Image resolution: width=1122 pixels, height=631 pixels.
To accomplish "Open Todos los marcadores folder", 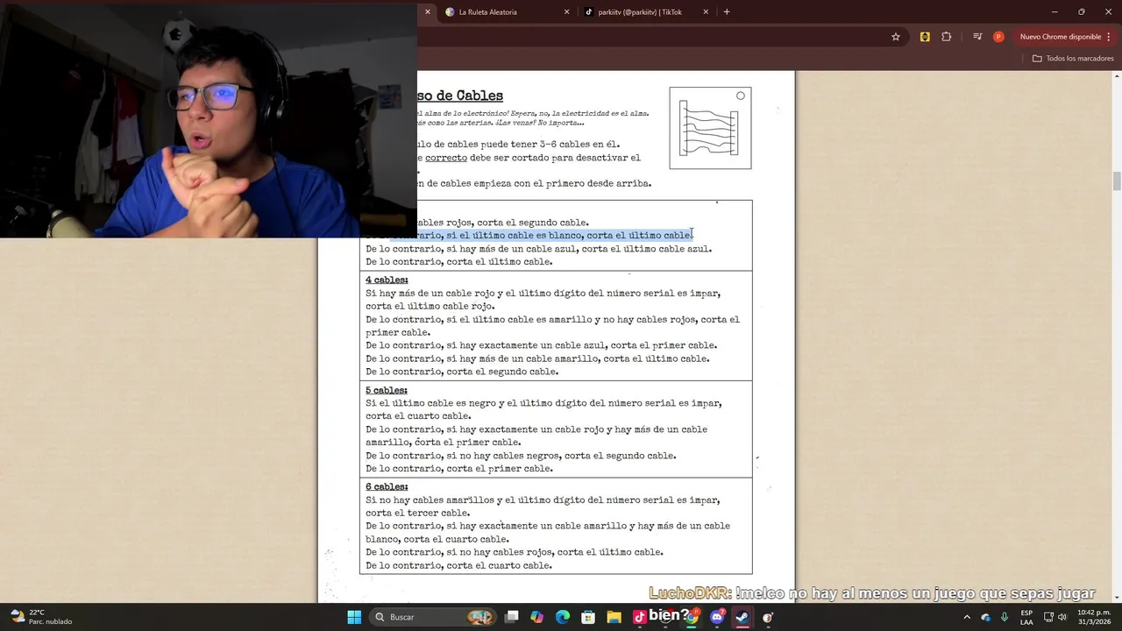I will [x=1073, y=59].
